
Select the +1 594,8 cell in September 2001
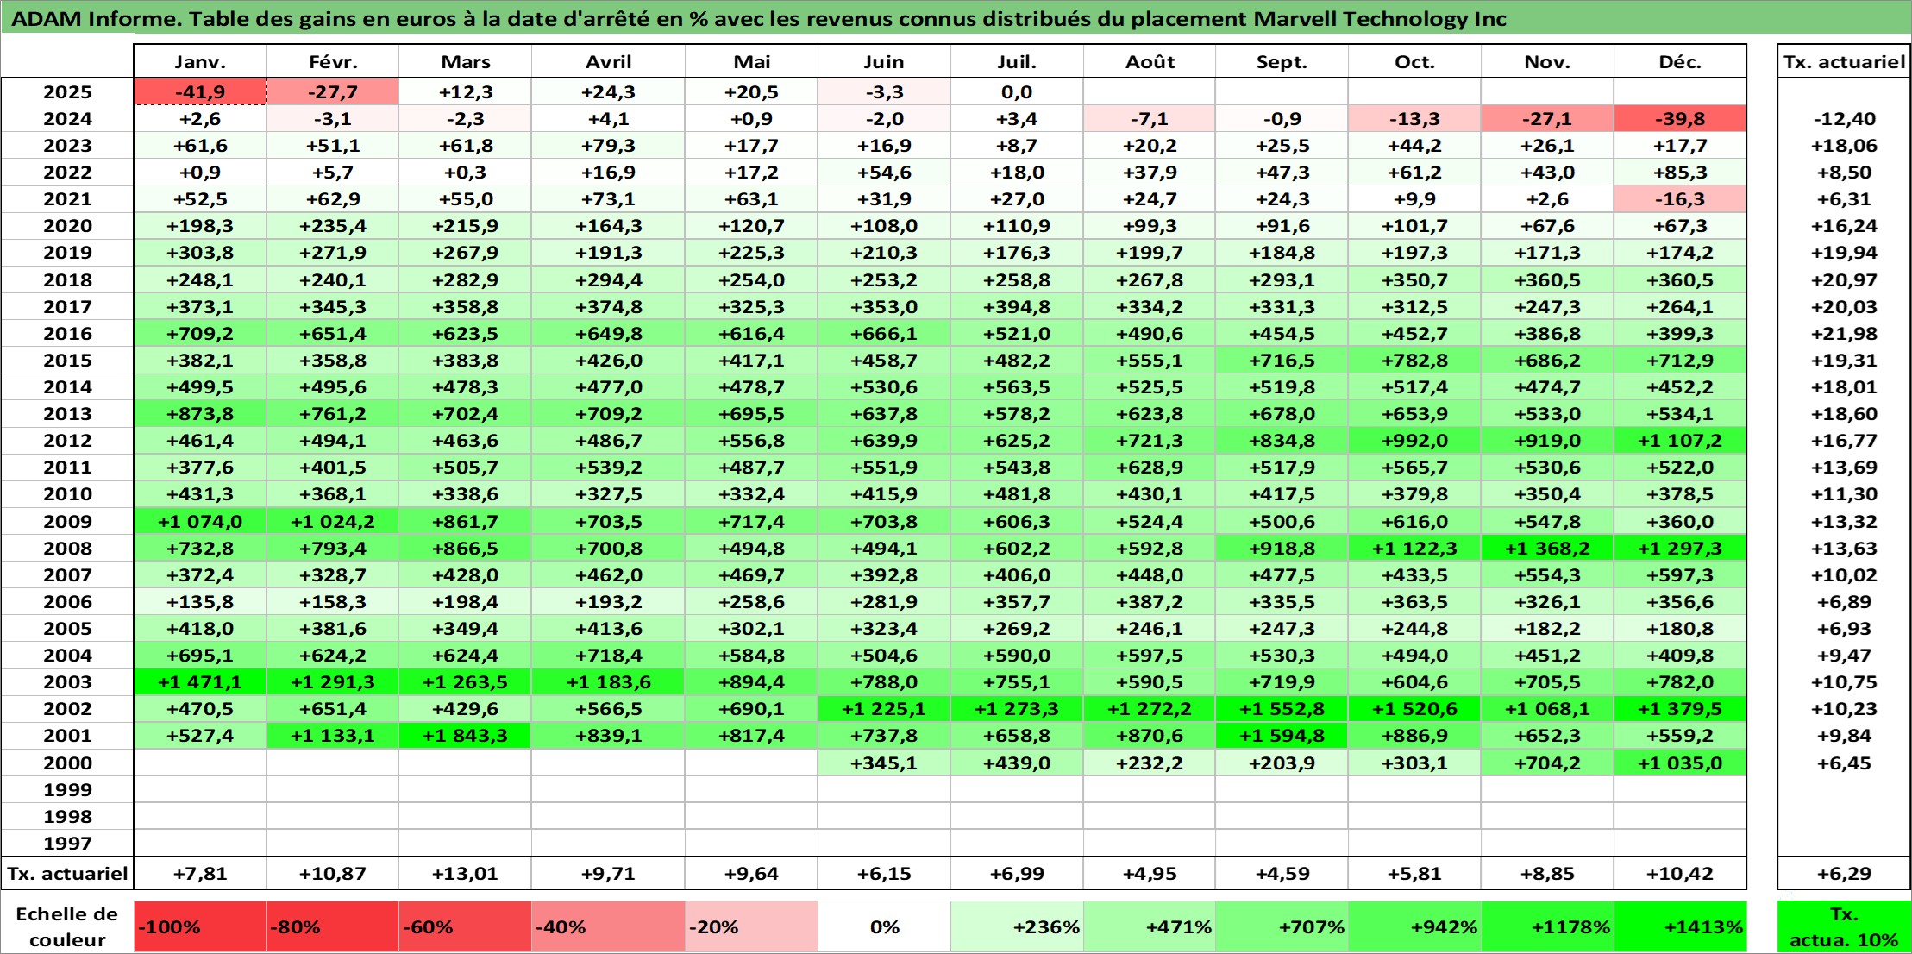tap(1282, 736)
